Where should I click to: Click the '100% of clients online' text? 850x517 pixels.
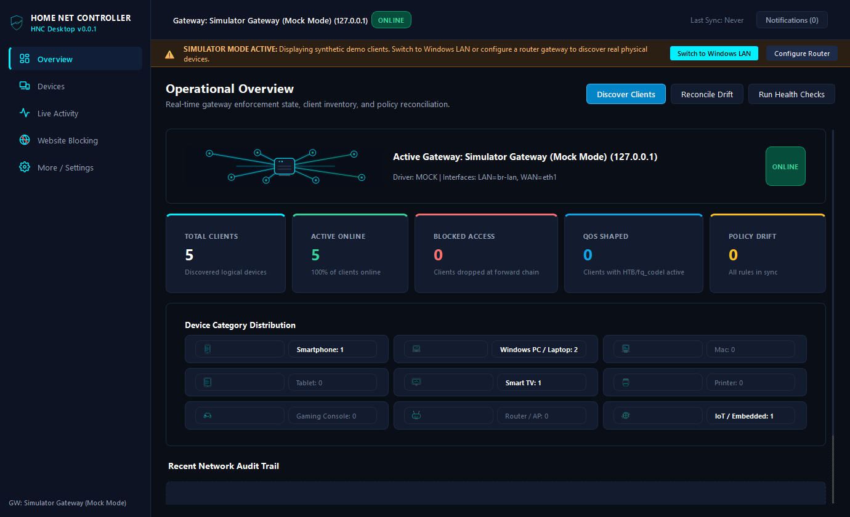click(x=346, y=272)
